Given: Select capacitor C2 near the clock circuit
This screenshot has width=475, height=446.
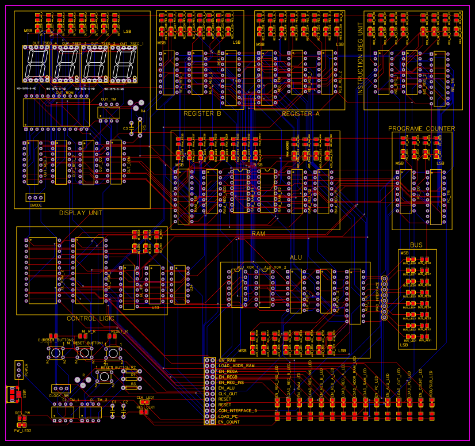Looking at the screenshot, I should pos(122,411).
